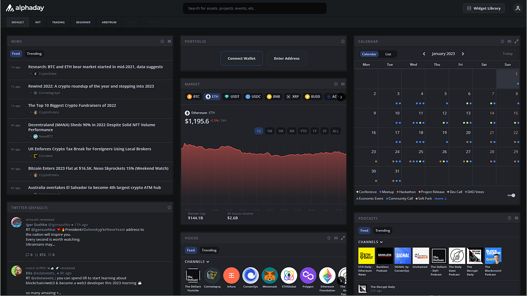Click the Connect Wallet button
Screen dimensions: 527x296
242,58
